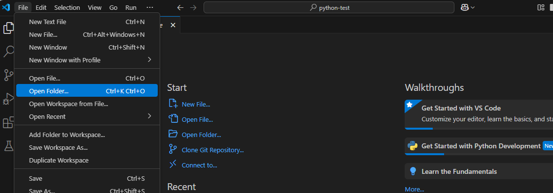Click the Open File icon in Start
The width and height of the screenshot is (553, 193).
(173, 118)
